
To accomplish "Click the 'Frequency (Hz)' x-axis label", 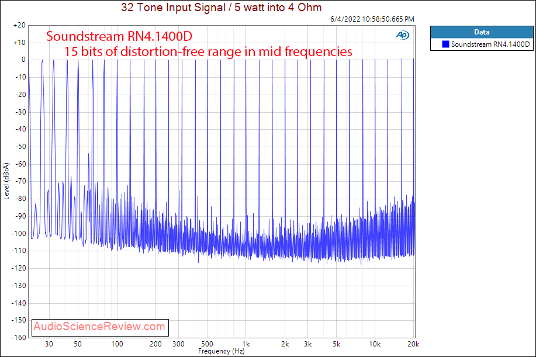I will [221, 351].
